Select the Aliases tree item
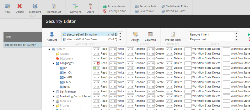The width and height of the screenshot is (250, 110). tap(64, 54)
